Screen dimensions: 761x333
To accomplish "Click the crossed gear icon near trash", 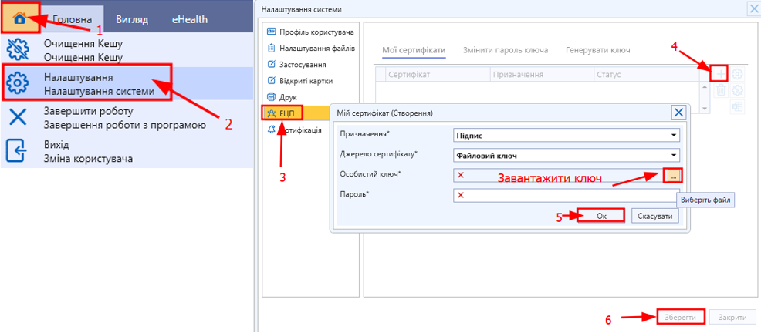I will coord(738,90).
